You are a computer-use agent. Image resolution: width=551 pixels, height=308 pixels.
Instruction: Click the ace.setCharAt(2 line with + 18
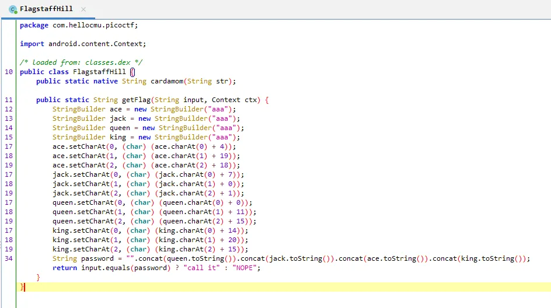coord(146,165)
